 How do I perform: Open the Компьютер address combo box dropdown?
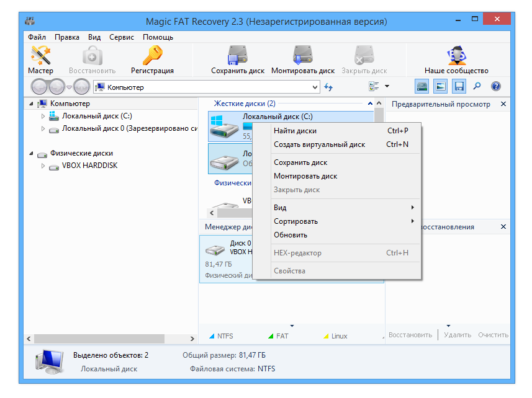[315, 87]
